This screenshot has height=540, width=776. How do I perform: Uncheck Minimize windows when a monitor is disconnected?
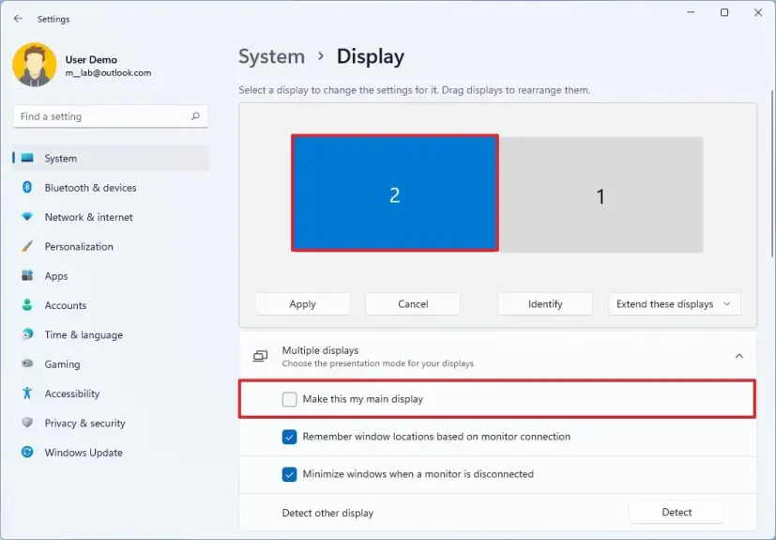[x=290, y=474]
